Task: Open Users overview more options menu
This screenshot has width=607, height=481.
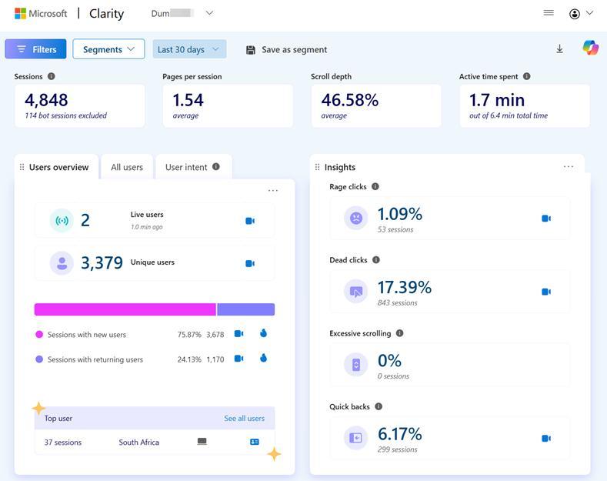Action: (273, 190)
